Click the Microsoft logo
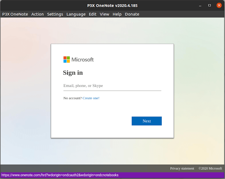This screenshot has height=179, width=225. pos(78,59)
